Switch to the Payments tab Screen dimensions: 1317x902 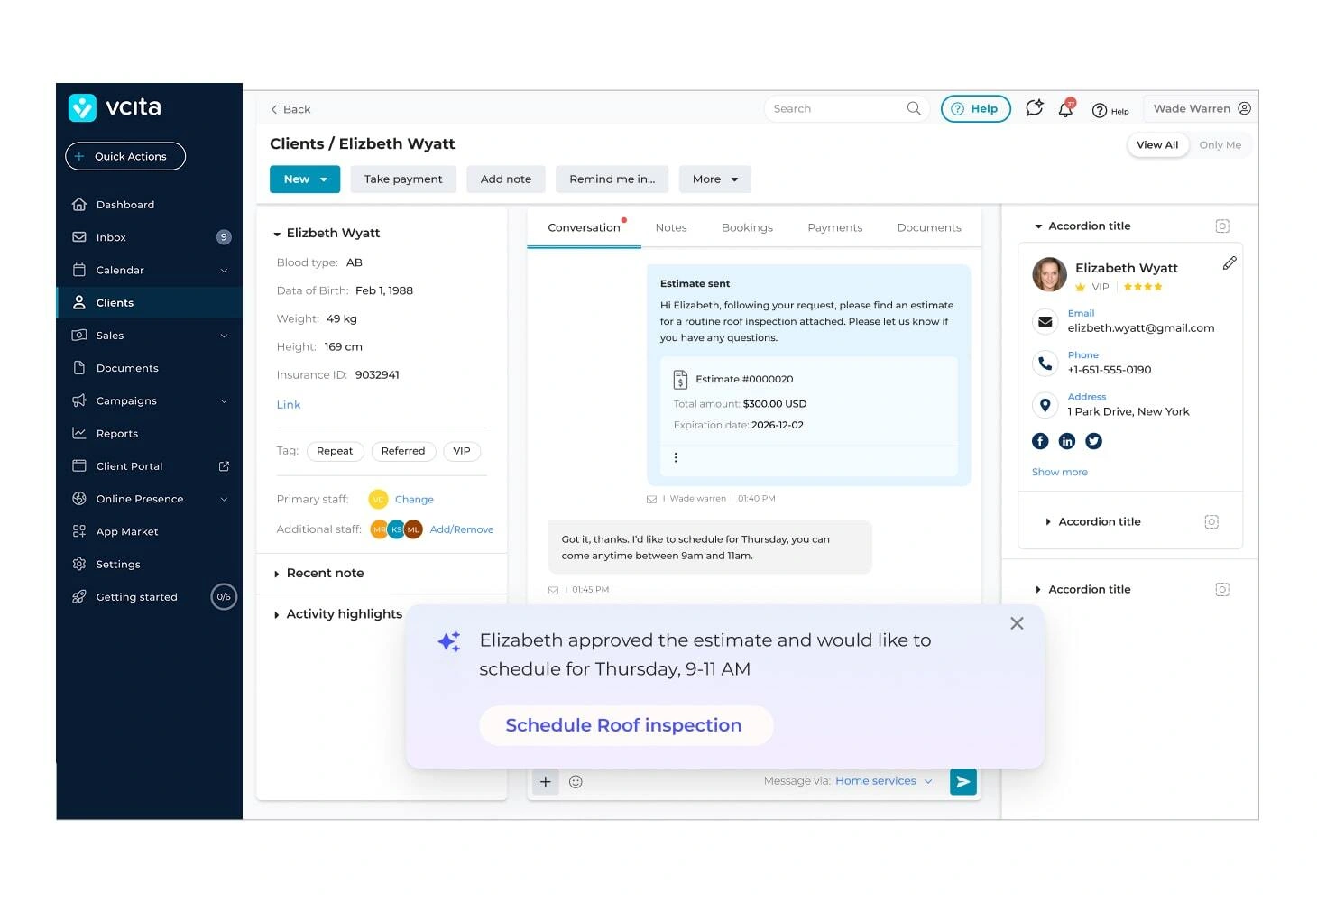coord(834,227)
